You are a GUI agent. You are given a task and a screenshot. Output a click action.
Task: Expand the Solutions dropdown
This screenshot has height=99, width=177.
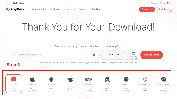55,9
